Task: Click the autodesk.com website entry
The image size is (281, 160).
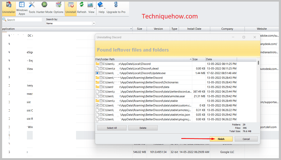Action: tap(269, 69)
